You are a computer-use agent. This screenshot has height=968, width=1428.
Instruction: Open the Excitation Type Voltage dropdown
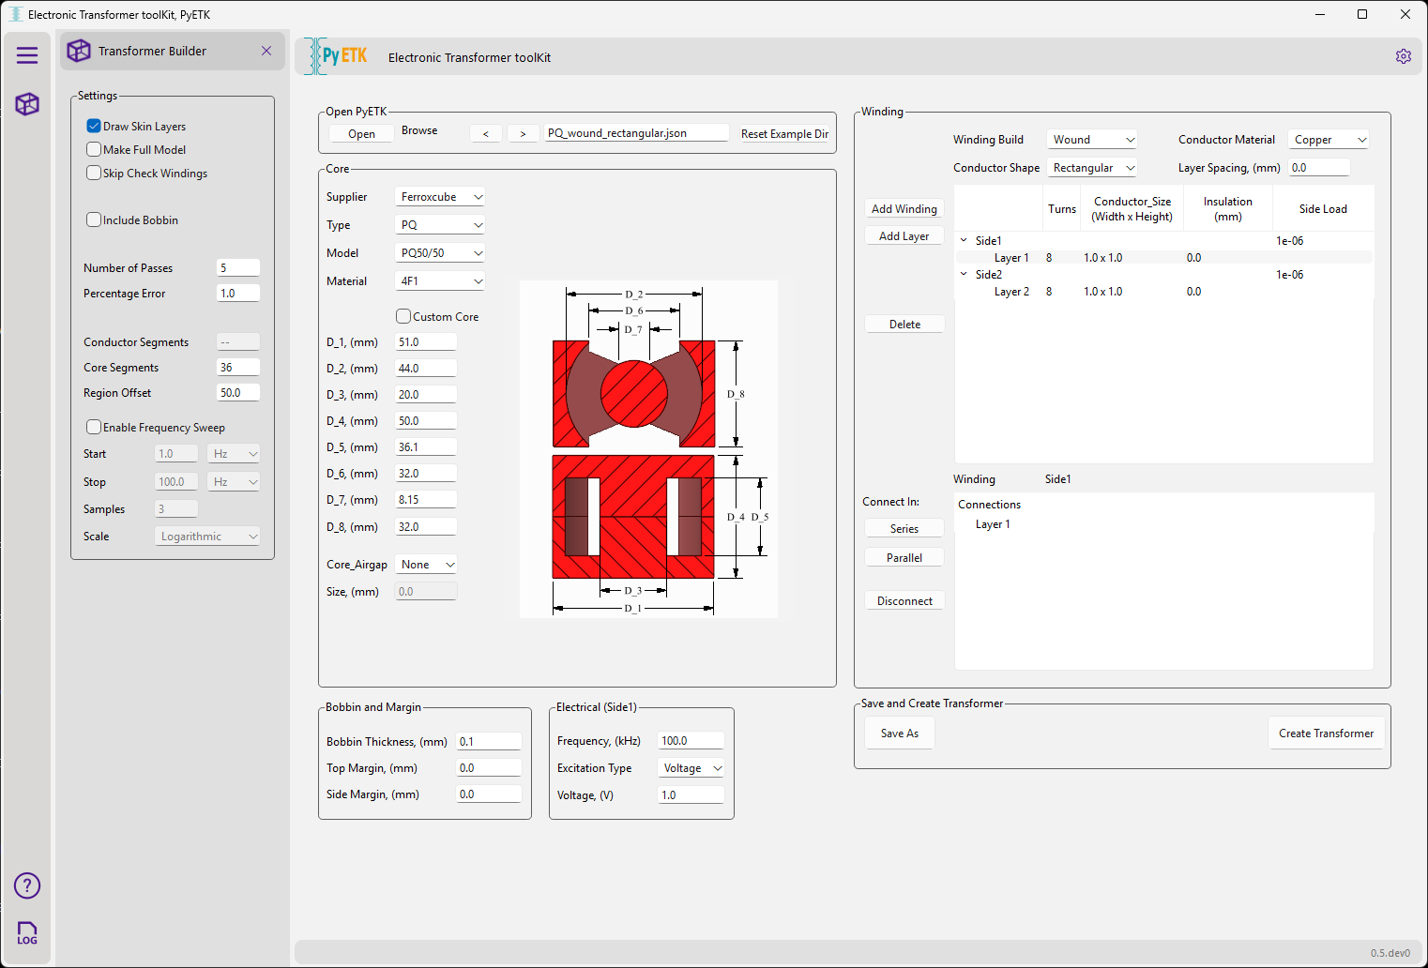coord(691,768)
